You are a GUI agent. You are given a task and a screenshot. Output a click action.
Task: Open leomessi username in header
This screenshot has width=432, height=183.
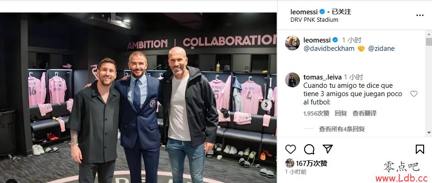[304, 12]
